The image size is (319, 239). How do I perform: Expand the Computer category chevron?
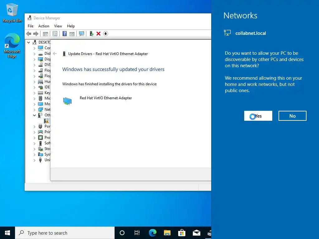tap(34, 48)
